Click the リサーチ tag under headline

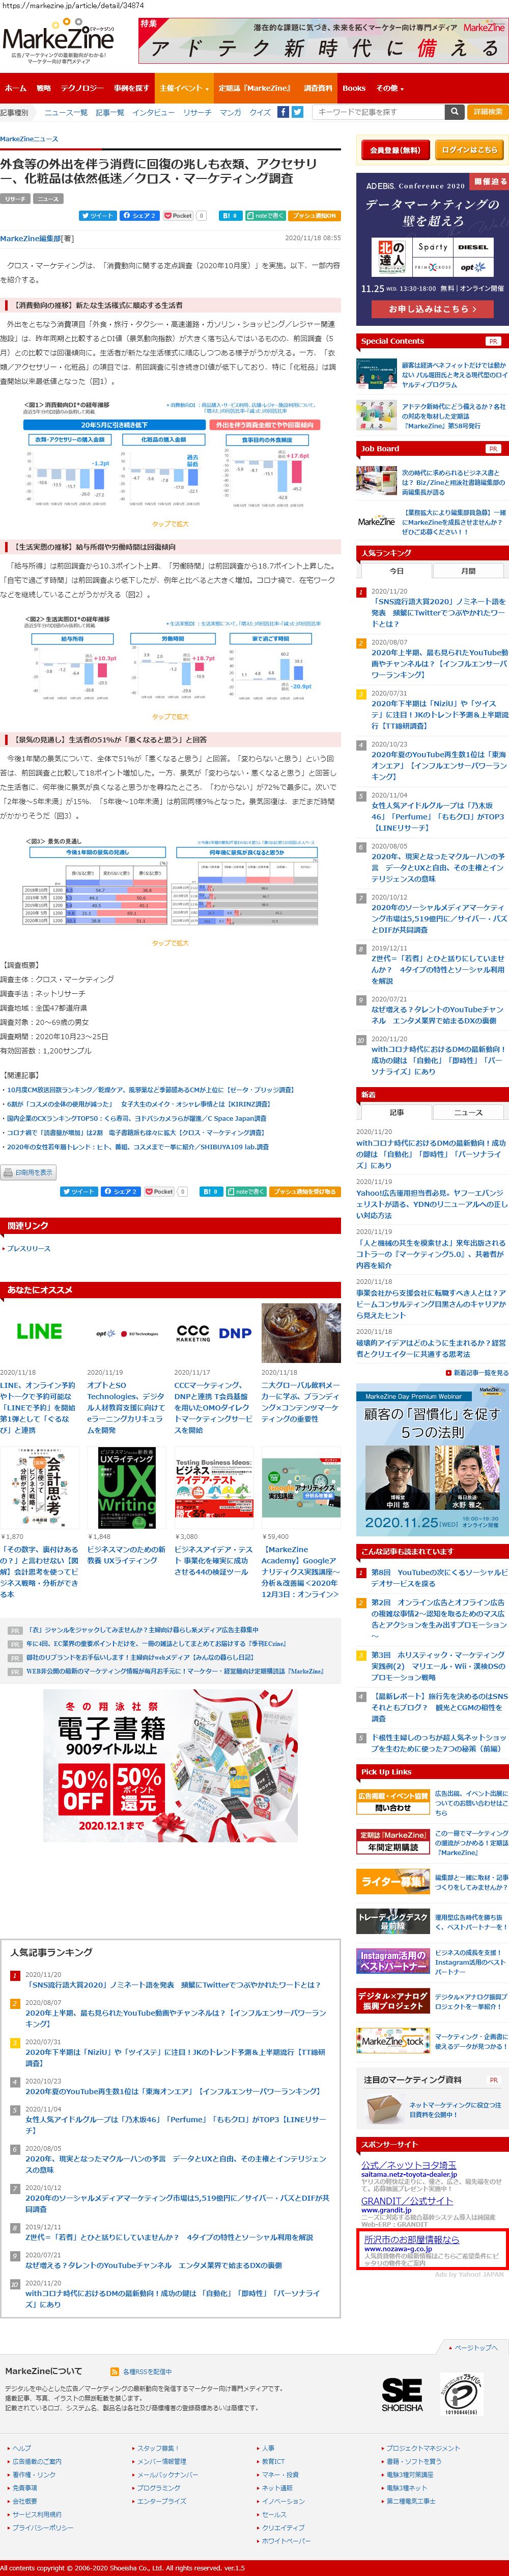[15, 199]
